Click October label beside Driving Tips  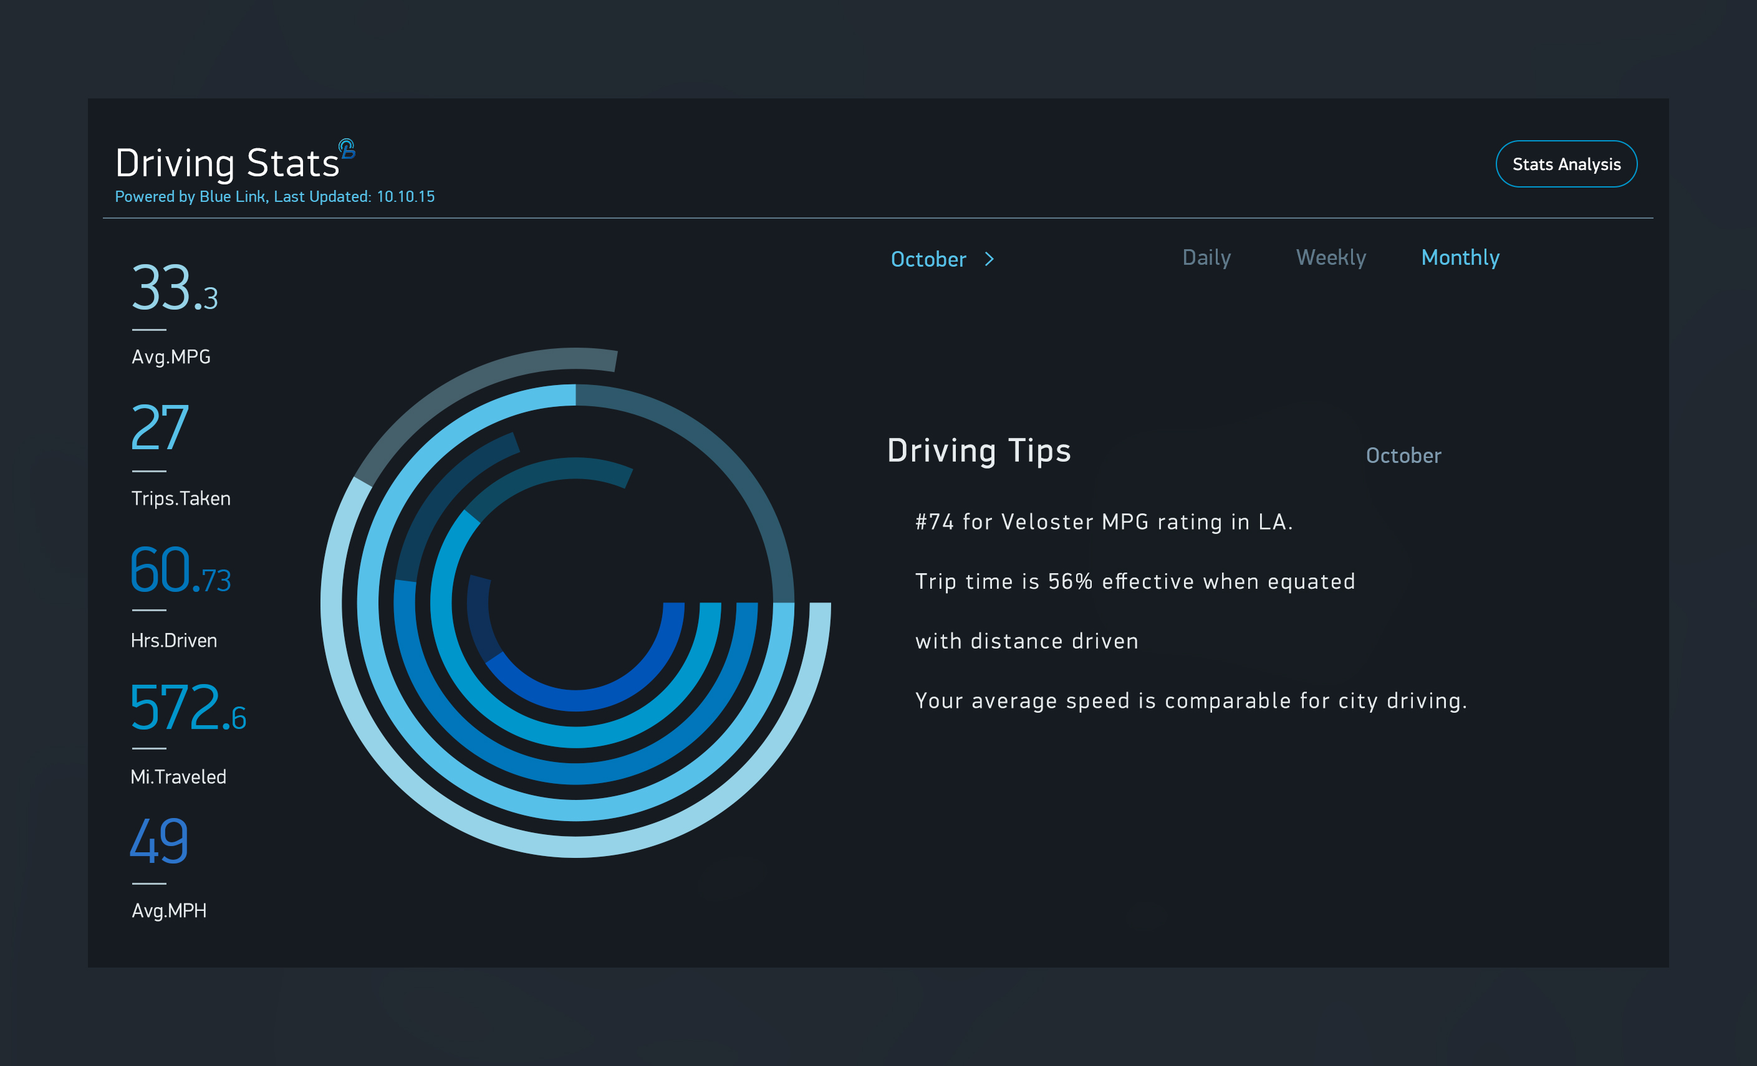(x=1403, y=456)
